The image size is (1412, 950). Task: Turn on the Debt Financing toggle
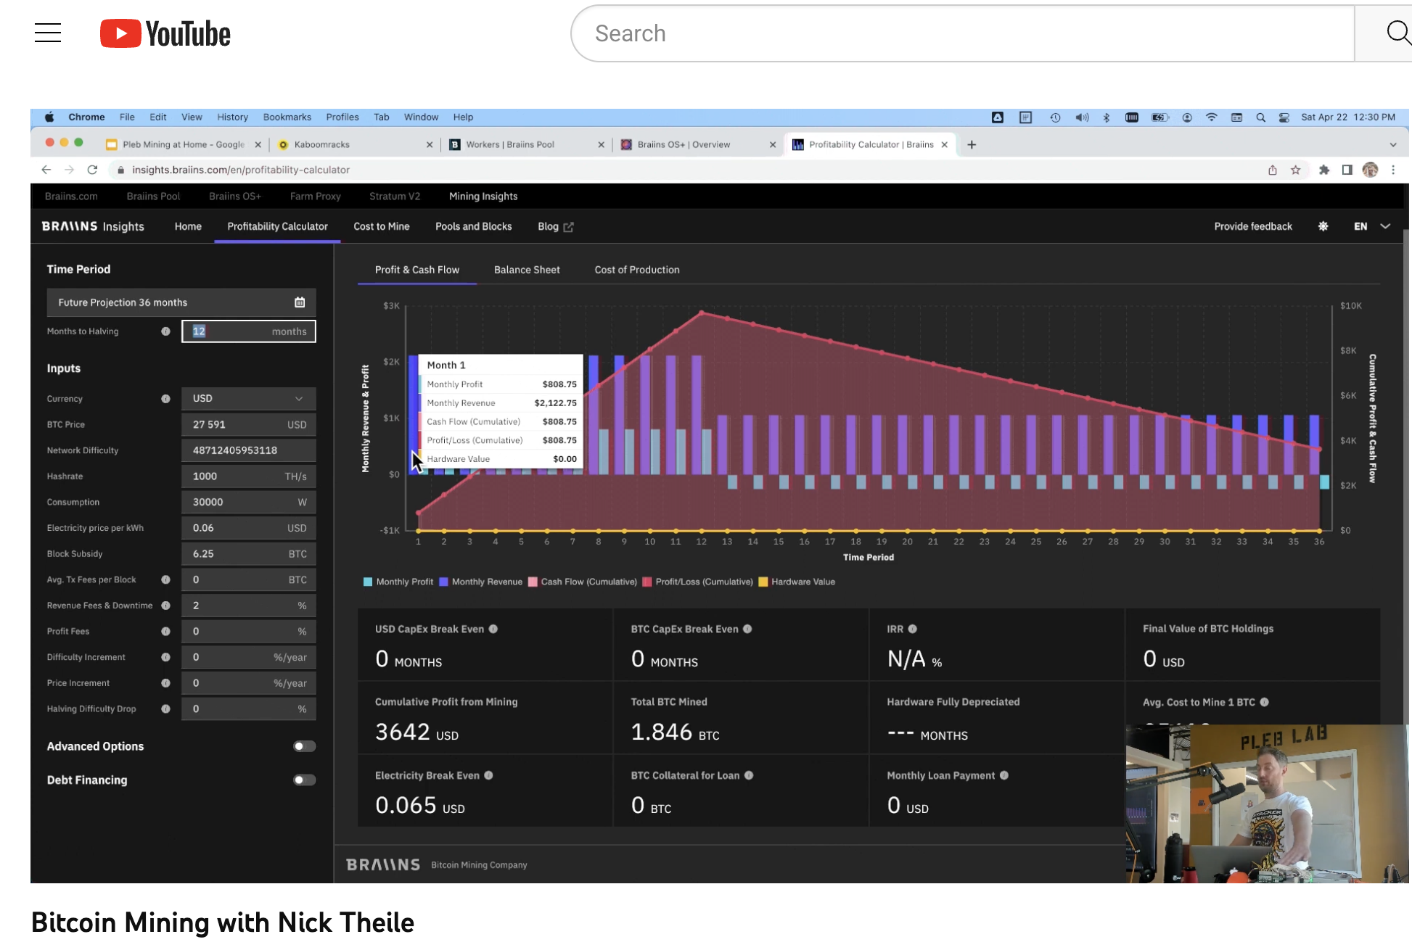(304, 780)
